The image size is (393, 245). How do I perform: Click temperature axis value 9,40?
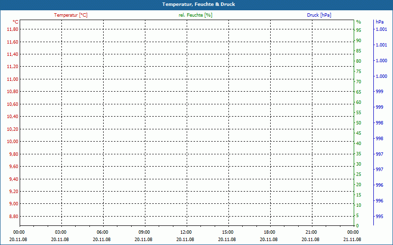click(14, 179)
